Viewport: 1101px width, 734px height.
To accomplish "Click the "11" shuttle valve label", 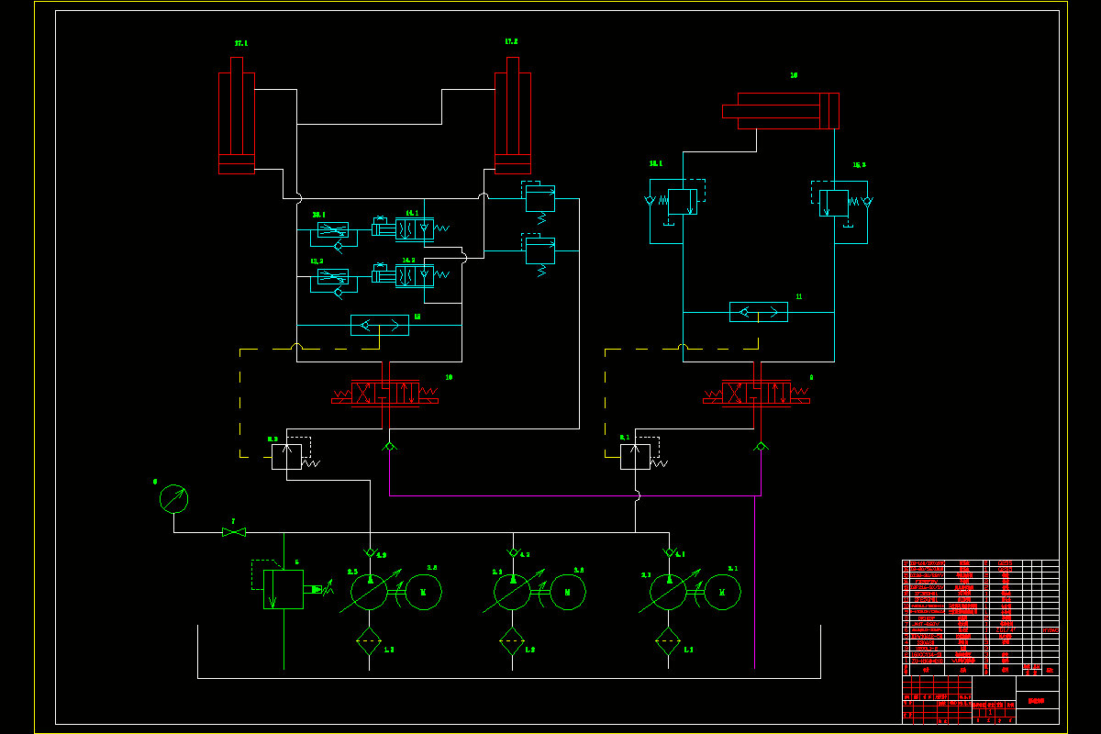I will [x=799, y=296].
